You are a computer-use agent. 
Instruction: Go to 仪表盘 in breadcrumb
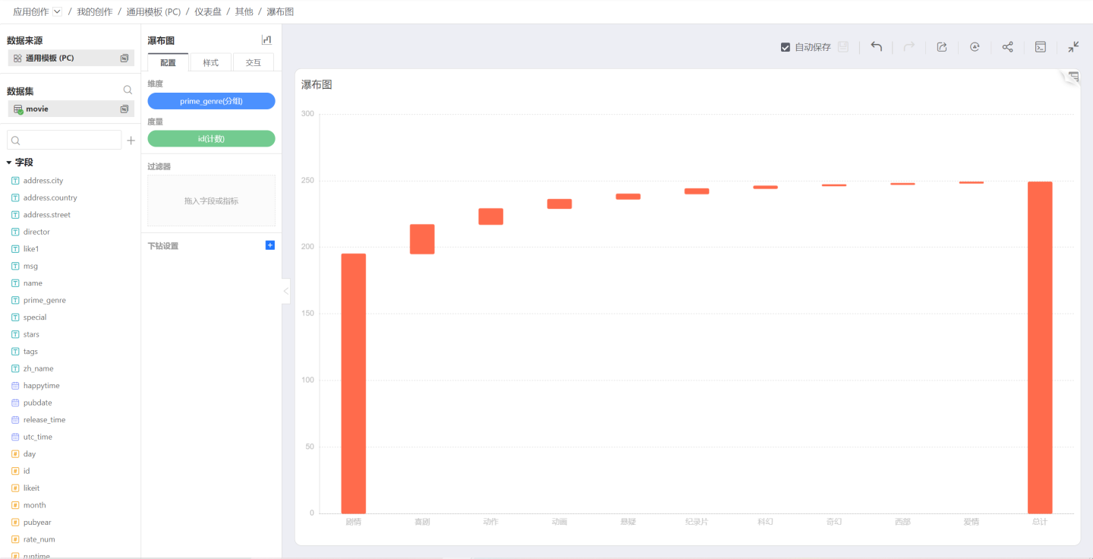point(208,12)
